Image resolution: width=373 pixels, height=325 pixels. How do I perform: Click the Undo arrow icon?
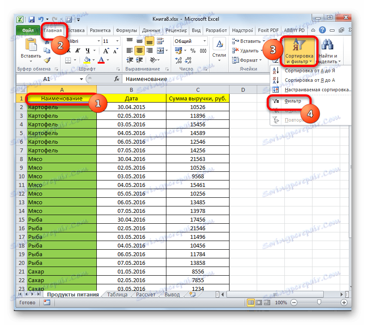point(41,19)
